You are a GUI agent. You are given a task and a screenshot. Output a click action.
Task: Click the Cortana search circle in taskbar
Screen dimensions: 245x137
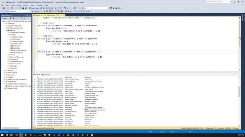[x=7, y=135]
